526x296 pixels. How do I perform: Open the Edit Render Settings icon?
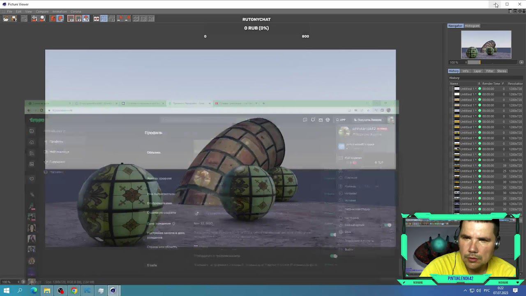(x=42, y=18)
